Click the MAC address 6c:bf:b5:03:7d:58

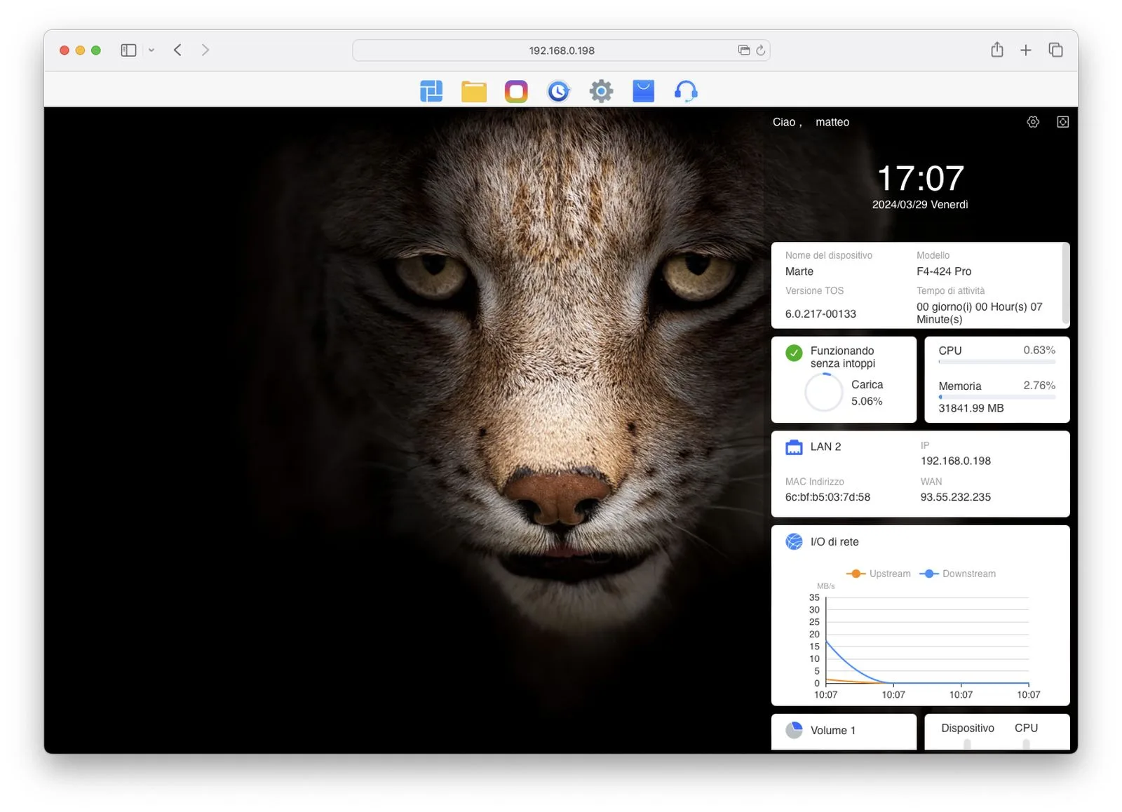[x=827, y=497]
